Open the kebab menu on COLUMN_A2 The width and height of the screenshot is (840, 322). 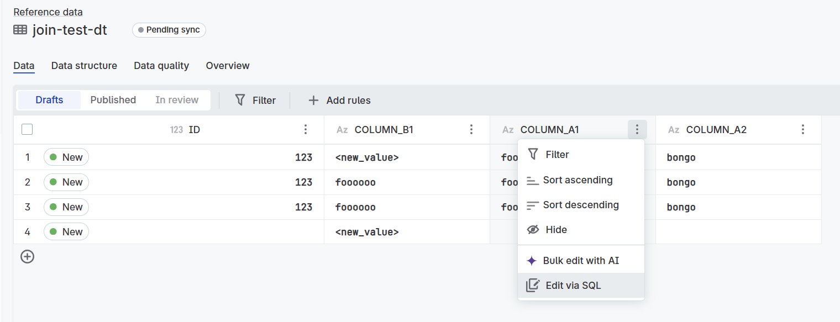803,129
